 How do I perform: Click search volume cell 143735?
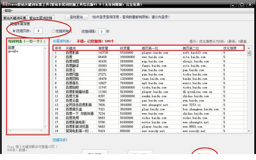click(103, 53)
